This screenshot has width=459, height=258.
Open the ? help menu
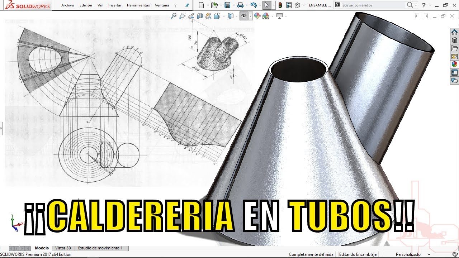[x=175, y=5]
